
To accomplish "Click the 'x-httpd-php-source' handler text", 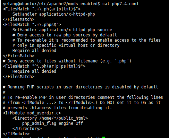I will [90, 30].
